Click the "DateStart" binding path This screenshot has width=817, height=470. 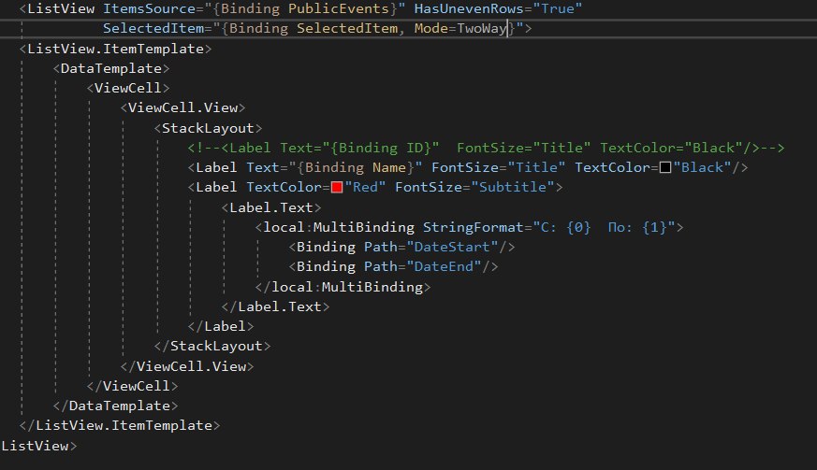tap(452, 248)
